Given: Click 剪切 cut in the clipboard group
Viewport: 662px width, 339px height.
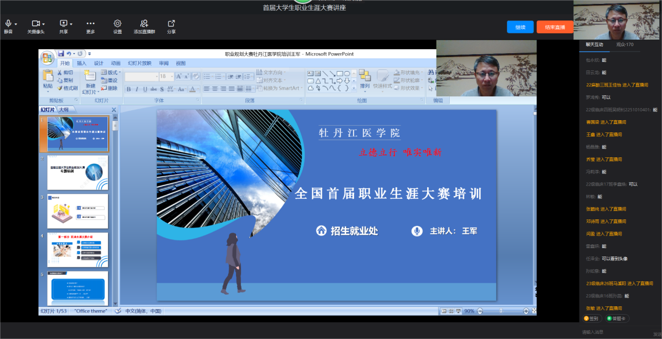Looking at the screenshot, I should tap(65, 73).
